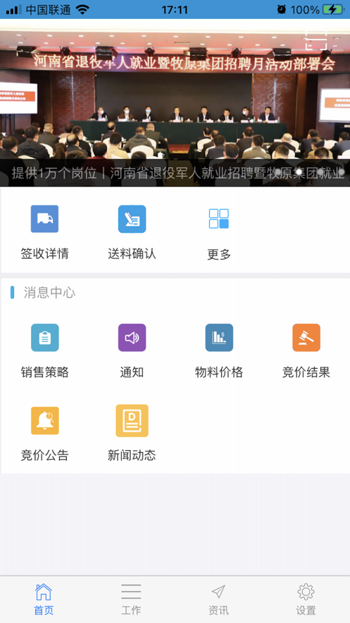Image resolution: width=350 pixels, height=623 pixels.
Task: Tap the 竞价公告 label
Action: 45,455
